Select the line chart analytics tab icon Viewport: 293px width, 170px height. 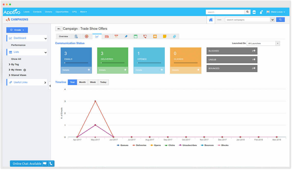click(x=97, y=36)
